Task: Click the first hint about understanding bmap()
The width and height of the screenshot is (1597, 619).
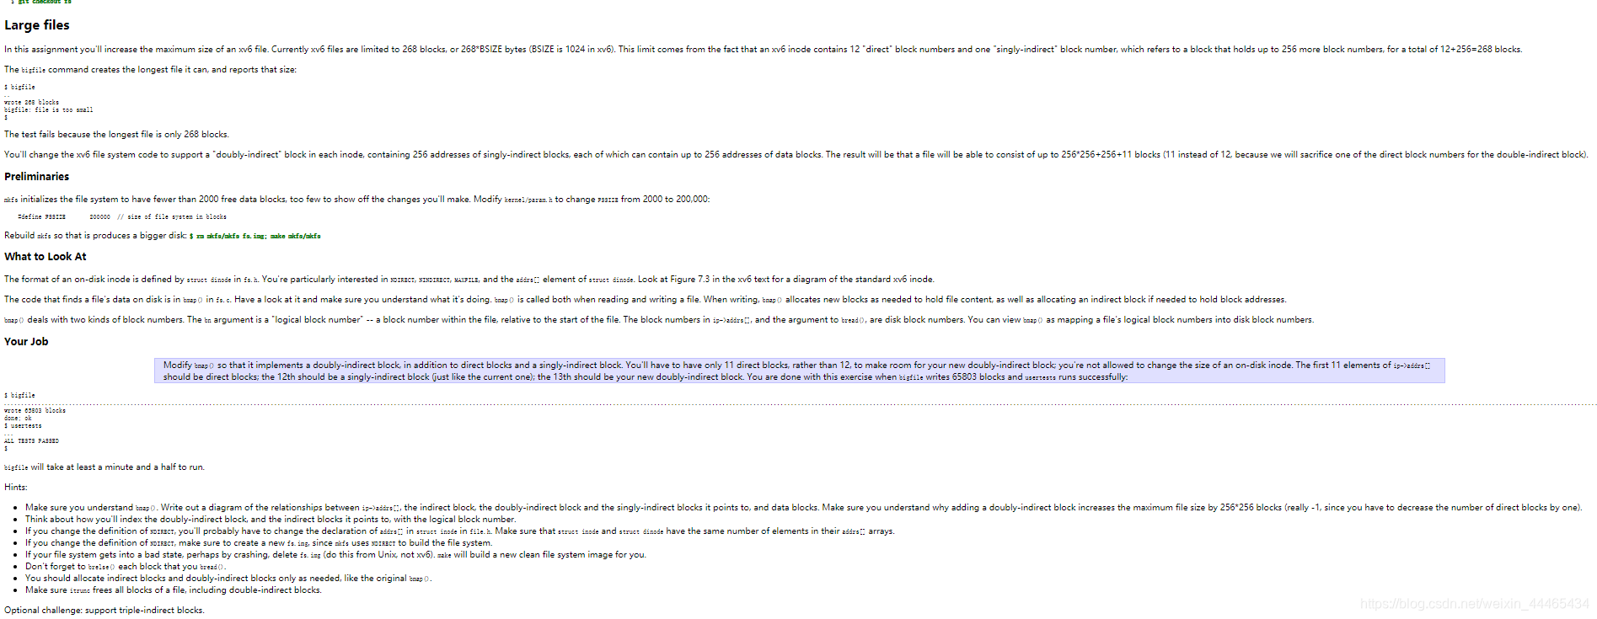Action: point(803,508)
